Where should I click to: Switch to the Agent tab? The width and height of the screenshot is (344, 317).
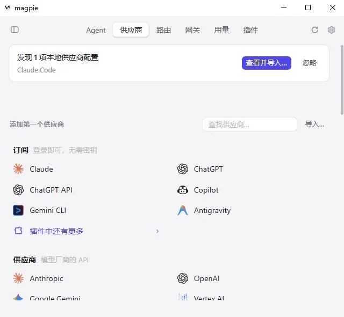point(96,30)
